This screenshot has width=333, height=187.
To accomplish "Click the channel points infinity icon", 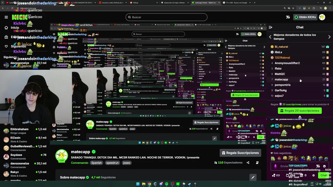I will [276, 175].
